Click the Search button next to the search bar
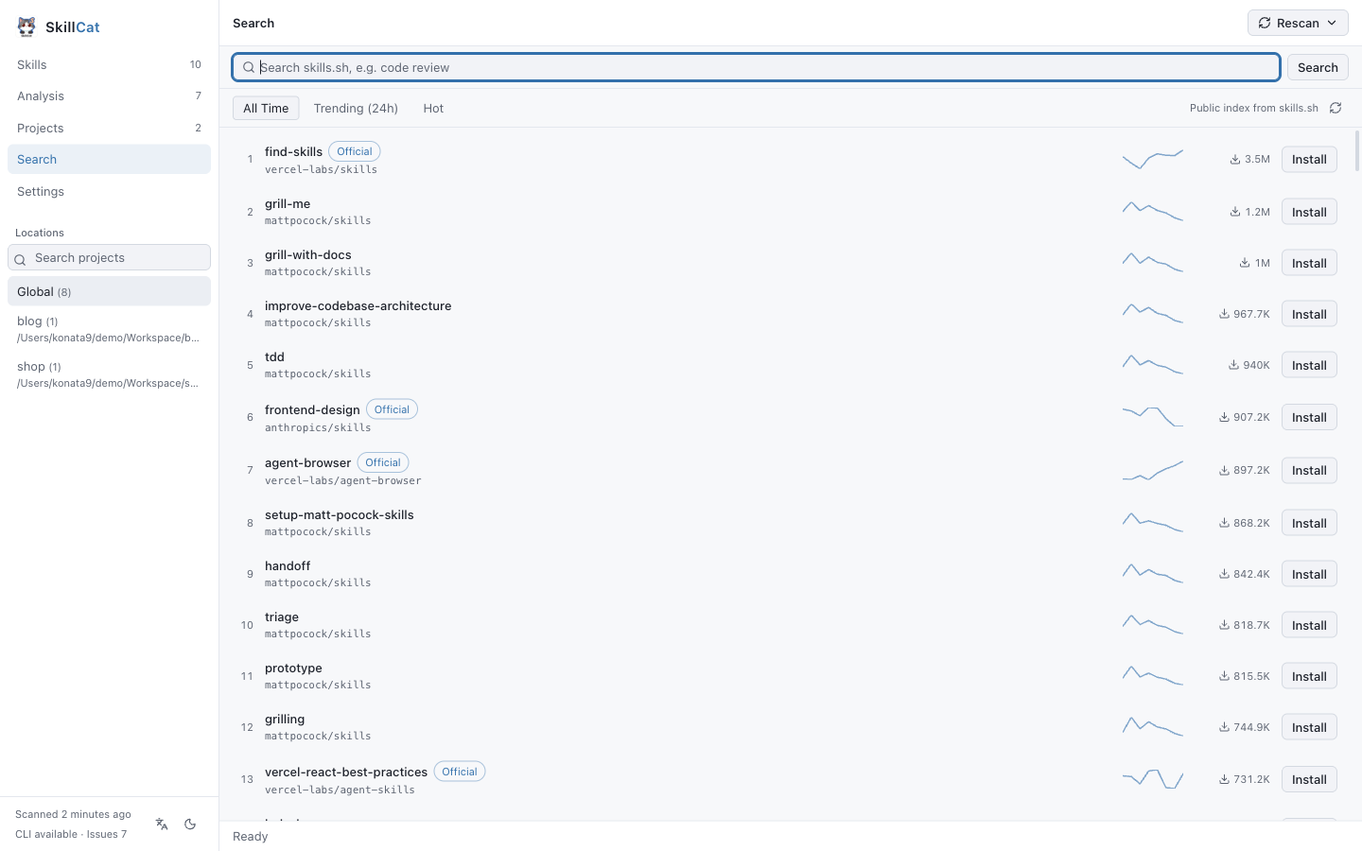The height and width of the screenshot is (851, 1362). 1318,67
